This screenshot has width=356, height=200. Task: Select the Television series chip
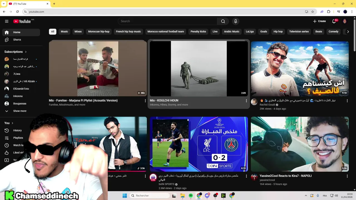pos(299,32)
